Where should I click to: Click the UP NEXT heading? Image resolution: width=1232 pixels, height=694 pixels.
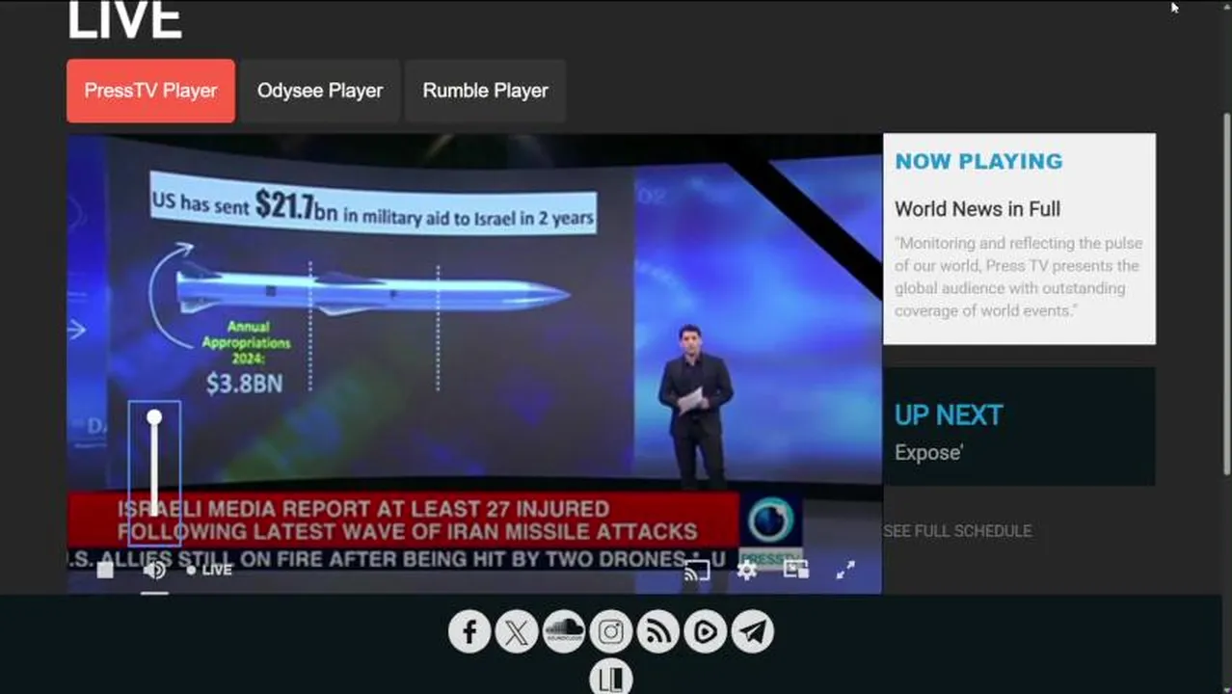click(949, 415)
